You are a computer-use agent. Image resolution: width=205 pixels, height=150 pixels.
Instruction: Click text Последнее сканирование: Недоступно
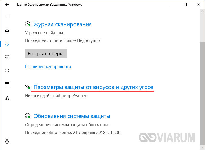tap(63, 41)
